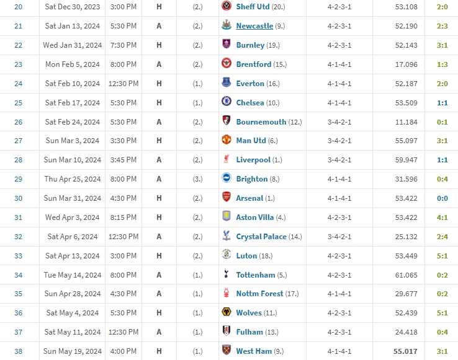The width and height of the screenshot is (458, 360).
Task: Click the West Ham team name
Action: click(x=254, y=351)
